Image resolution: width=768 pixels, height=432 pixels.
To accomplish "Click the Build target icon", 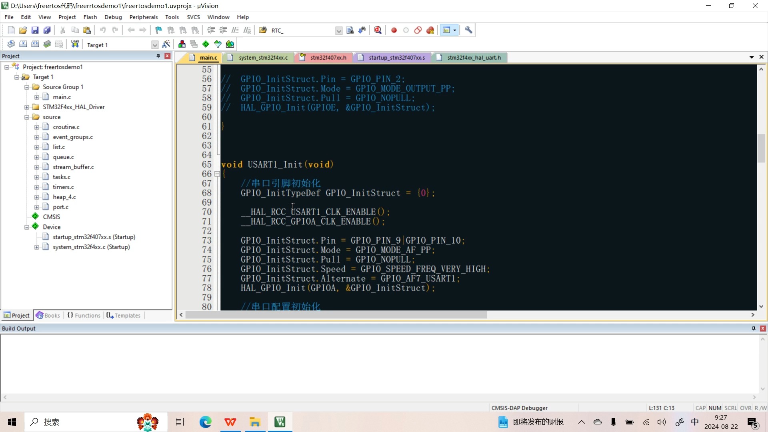I will [x=23, y=44].
